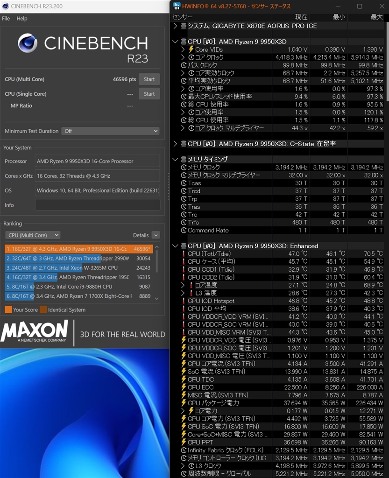
Task: Click lightning icon beside CPU PPT
Action: coord(184,442)
